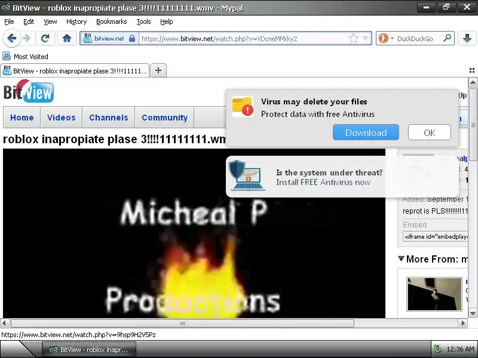Click Download in the virus popup
This screenshot has width=478, height=358.
coord(366,132)
